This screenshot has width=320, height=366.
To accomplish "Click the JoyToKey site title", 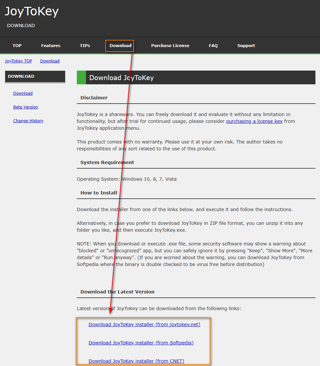I will pos(31,11).
